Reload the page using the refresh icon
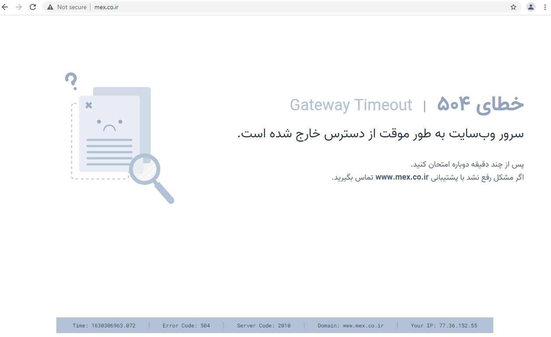 point(33,7)
